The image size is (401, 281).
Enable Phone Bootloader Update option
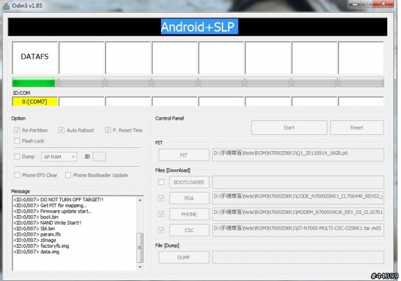coord(68,175)
